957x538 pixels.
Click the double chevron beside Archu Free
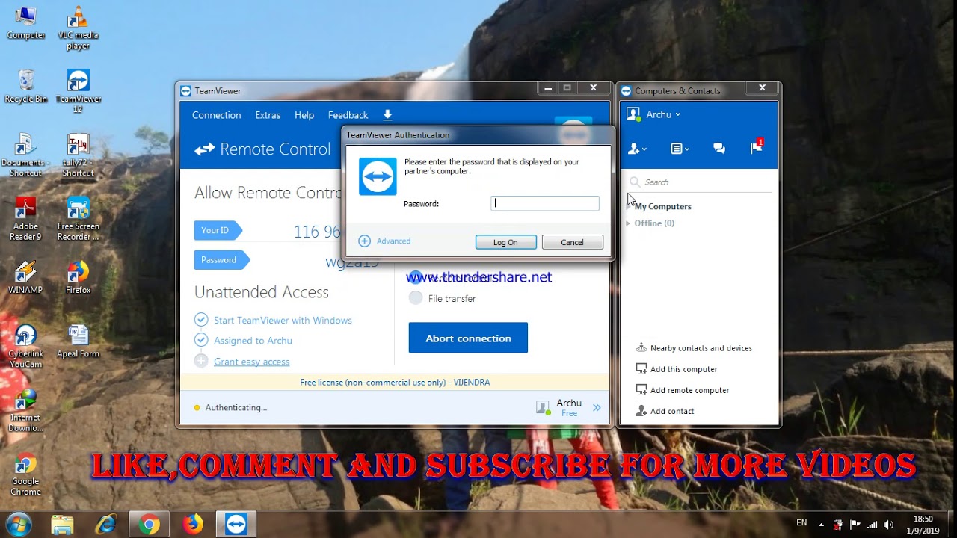(597, 407)
